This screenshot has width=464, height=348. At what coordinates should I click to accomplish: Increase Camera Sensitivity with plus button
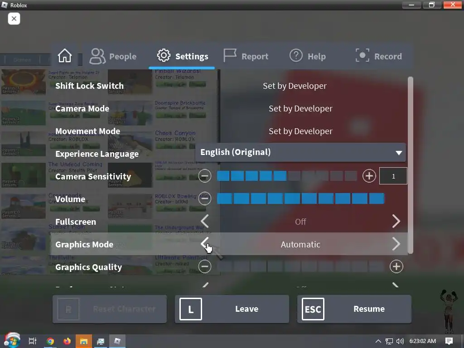[369, 176]
